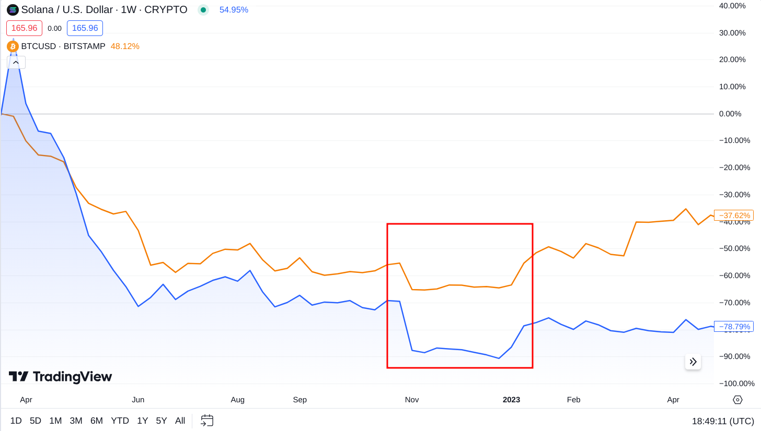Viewport: 761px width, 431px height.
Task: Click the red sell price 165.96 box
Action: pyautogui.click(x=24, y=28)
